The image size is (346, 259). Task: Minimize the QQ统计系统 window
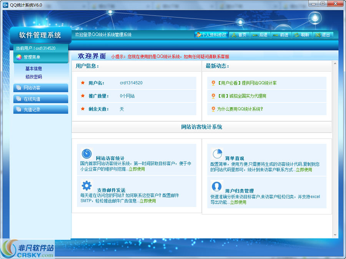pyautogui.click(x=314, y=3)
